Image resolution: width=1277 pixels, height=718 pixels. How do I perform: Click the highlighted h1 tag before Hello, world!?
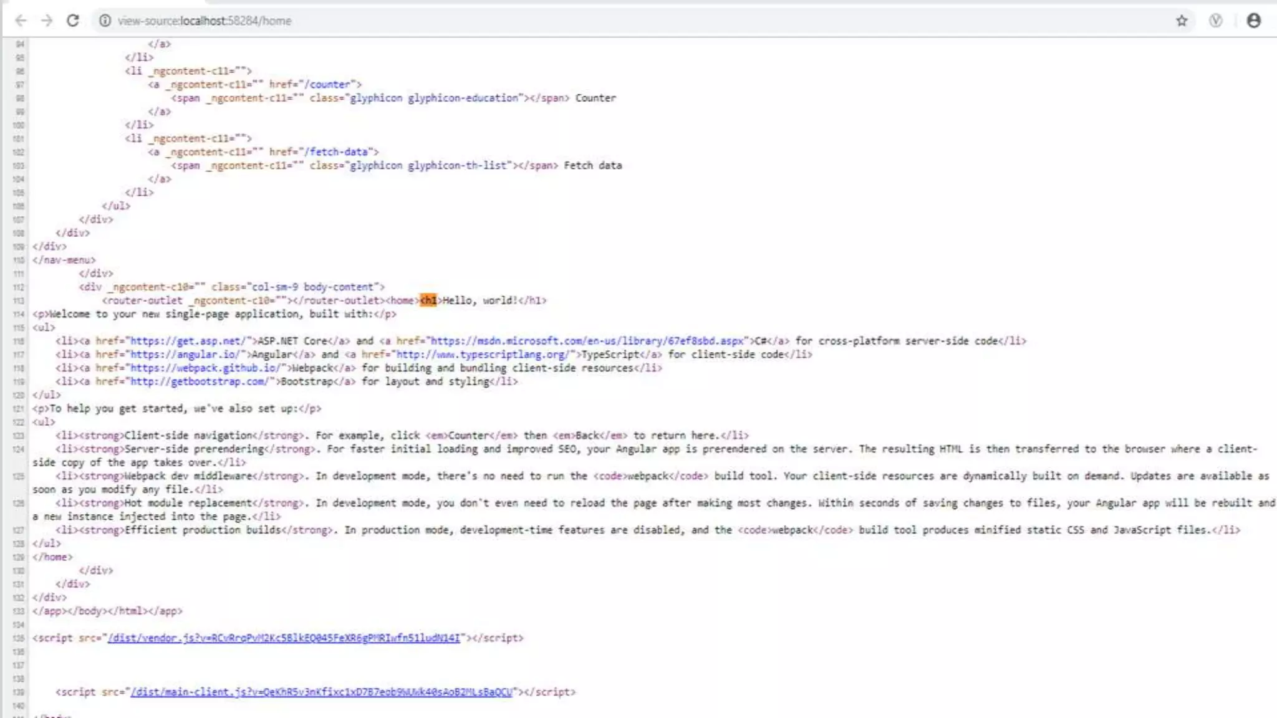[x=428, y=300]
